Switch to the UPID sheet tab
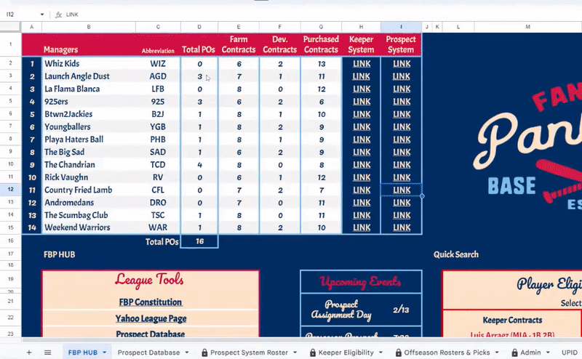Screen dimensions: 582x359 pos(570,352)
